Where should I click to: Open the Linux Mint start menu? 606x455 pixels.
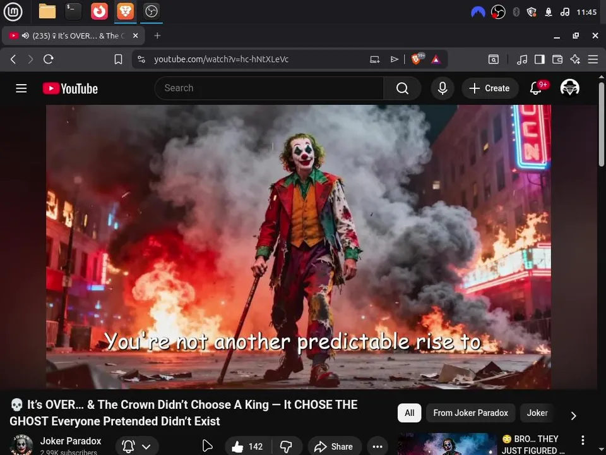point(13,11)
